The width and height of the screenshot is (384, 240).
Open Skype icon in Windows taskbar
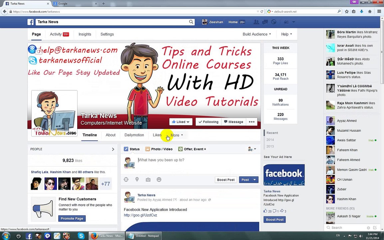point(81,236)
